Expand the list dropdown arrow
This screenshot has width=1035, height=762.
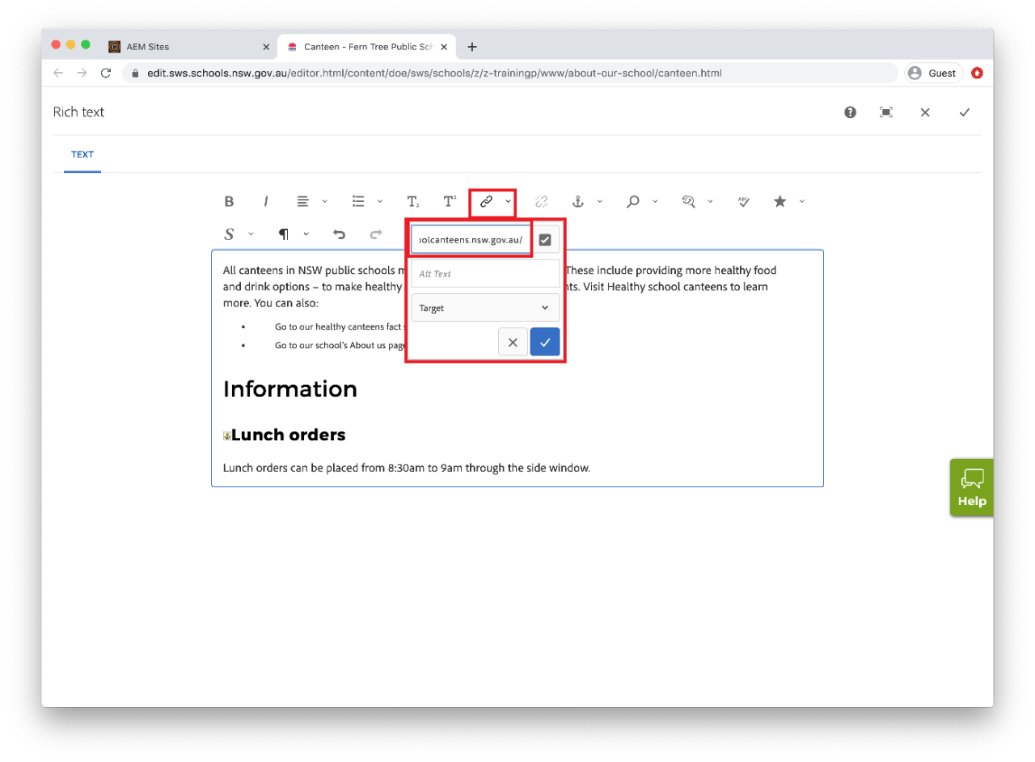tap(380, 201)
